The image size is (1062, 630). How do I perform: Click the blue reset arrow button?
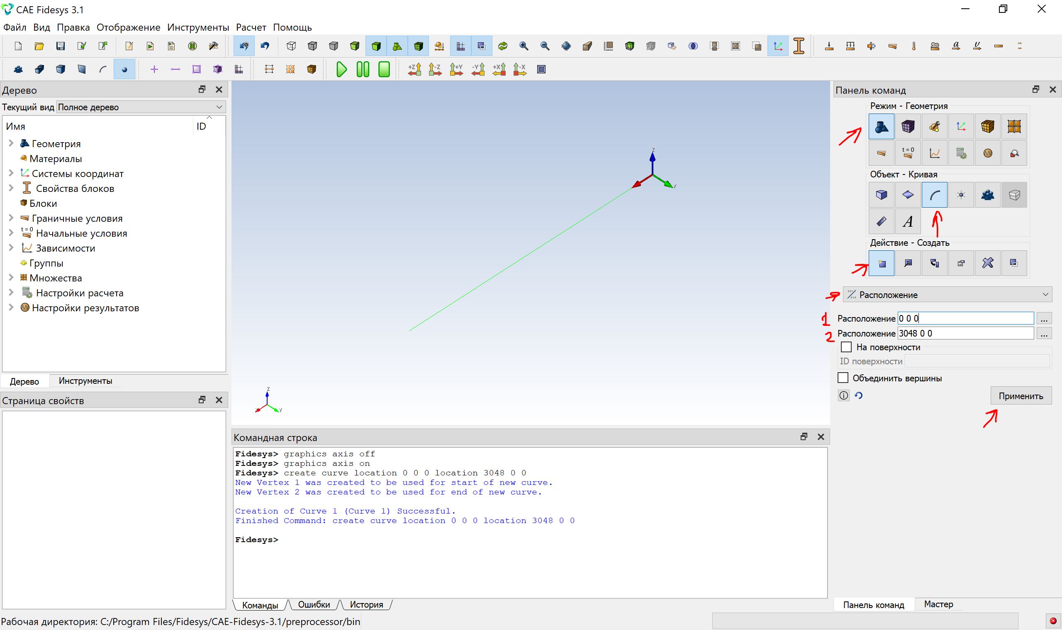859,396
